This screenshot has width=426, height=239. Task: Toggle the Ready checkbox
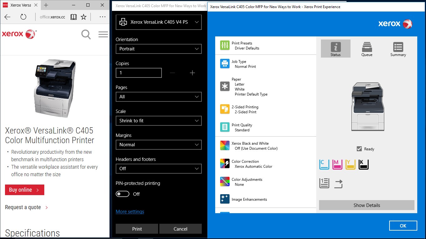359,149
